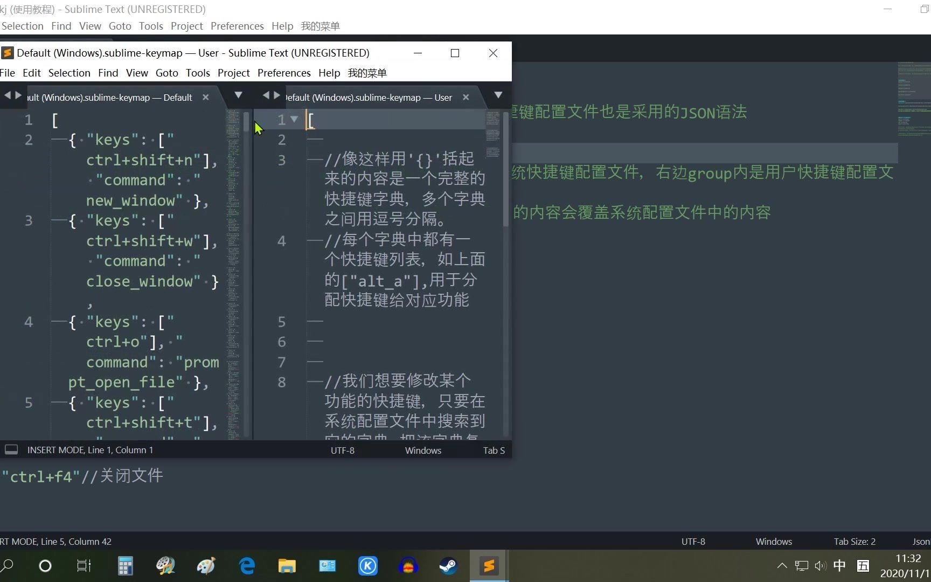This screenshot has height=582, width=931.
Task: Click UTF-8 encoding in the background window status bar
Action: pos(693,542)
